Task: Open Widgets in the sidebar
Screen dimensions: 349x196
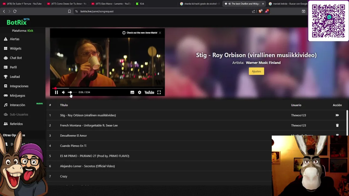Action: [x=16, y=48]
